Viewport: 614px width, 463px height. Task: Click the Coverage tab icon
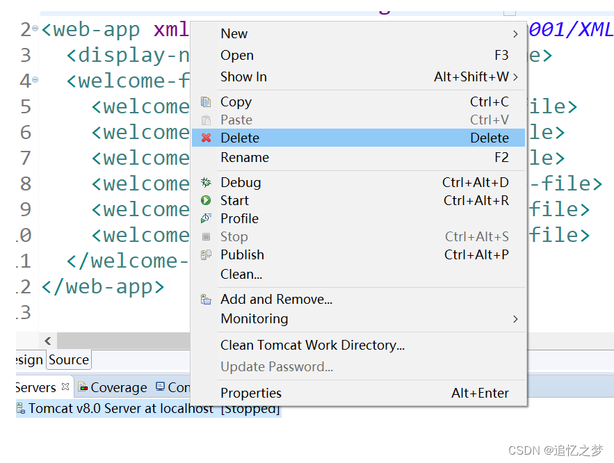83,387
